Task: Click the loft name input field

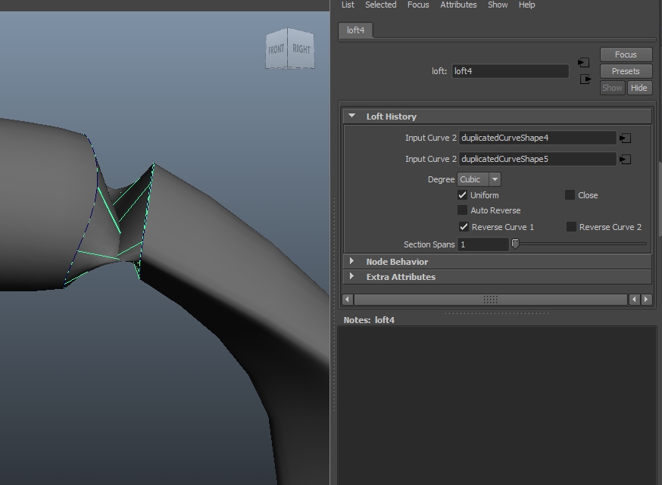Action: tap(510, 71)
